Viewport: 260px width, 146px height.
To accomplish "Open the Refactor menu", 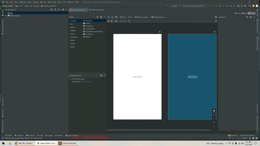I will pyautogui.click(x=43, y=2).
